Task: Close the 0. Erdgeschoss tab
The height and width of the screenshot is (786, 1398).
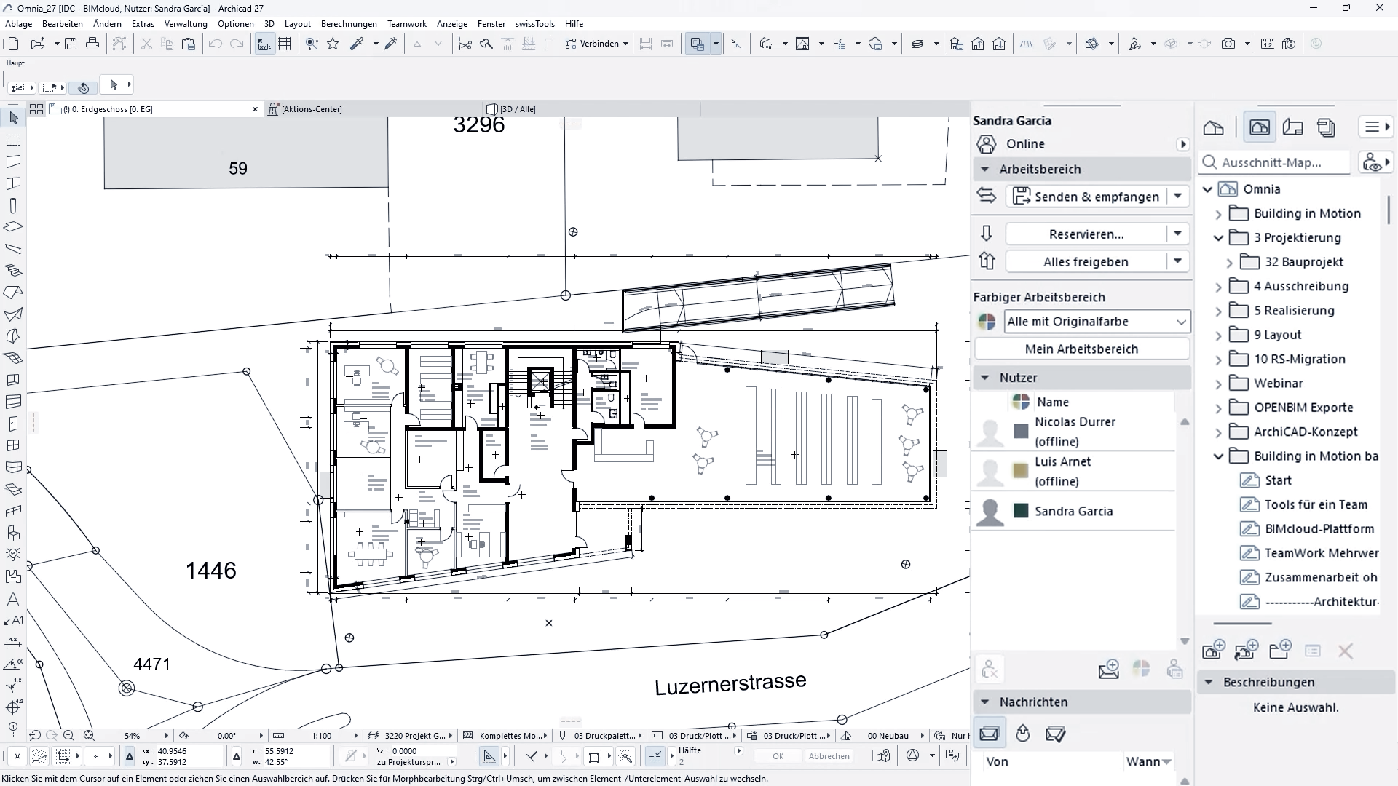Action: click(255, 109)
